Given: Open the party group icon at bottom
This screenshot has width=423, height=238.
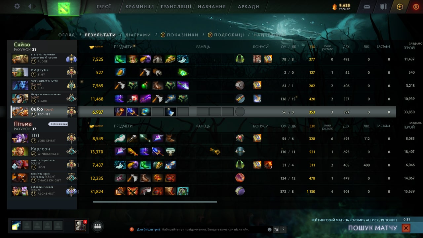Looking at the screenshot, I should tap(97, 226).
